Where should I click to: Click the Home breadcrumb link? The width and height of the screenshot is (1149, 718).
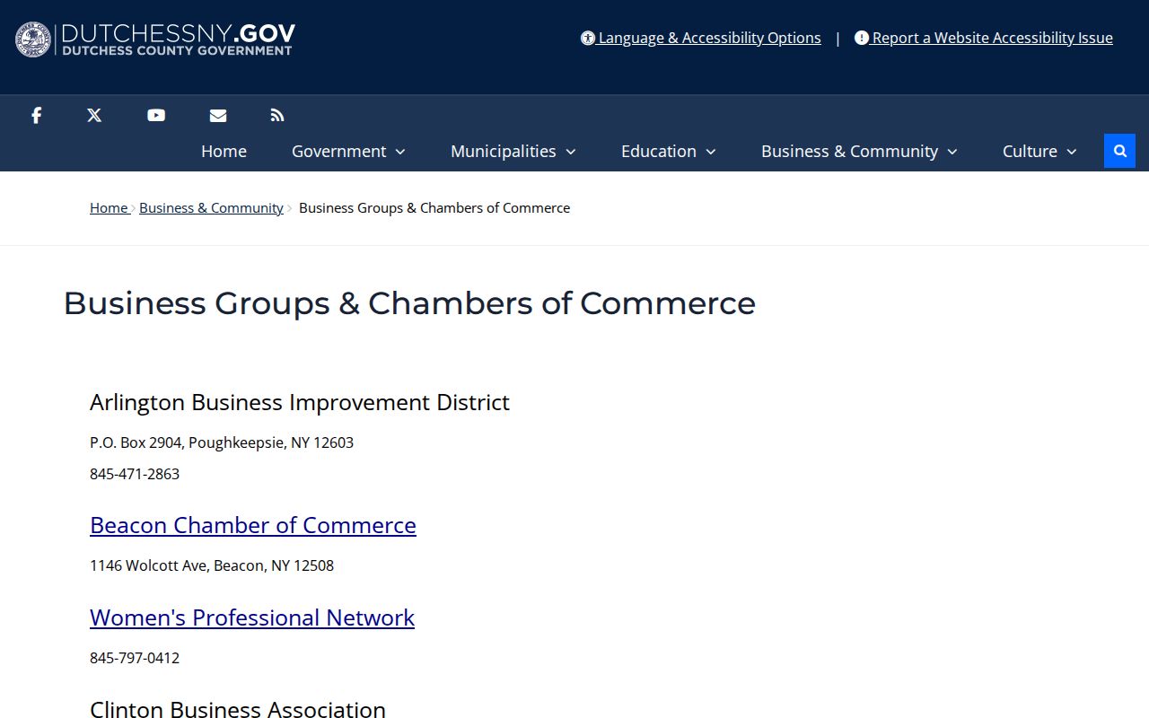click(109, 207)
